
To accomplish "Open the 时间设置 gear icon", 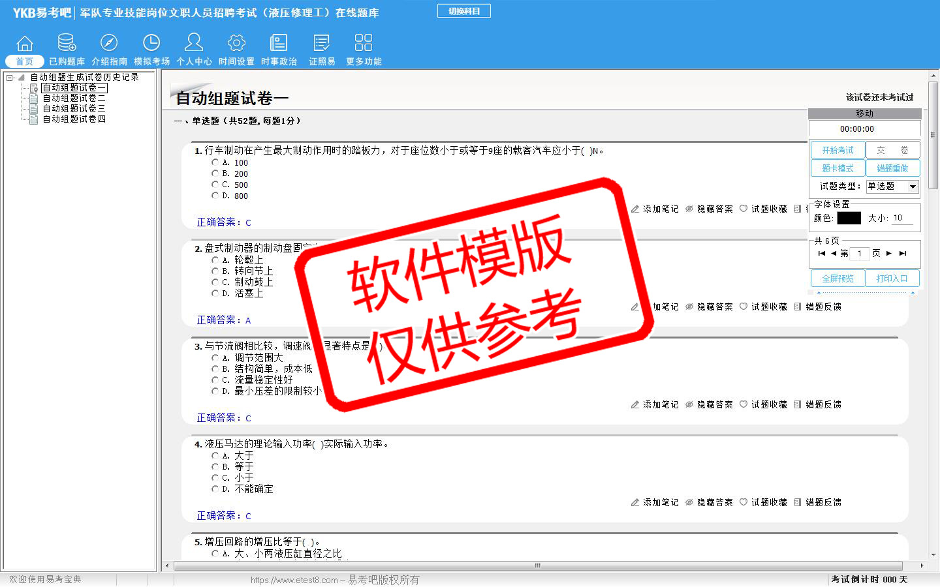I will coord(236,43).
